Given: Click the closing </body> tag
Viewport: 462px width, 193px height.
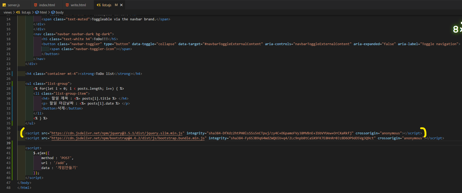Looking at the screenshot, I should 24,183.
